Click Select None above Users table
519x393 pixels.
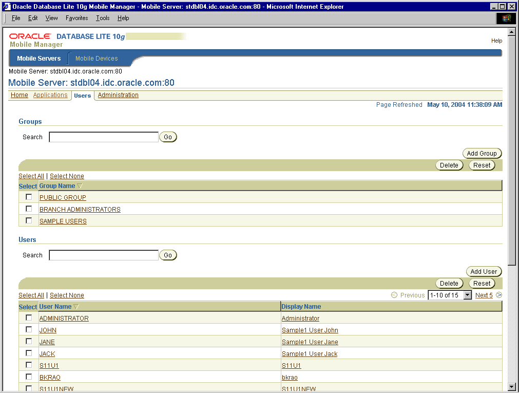tap(67, 295)
